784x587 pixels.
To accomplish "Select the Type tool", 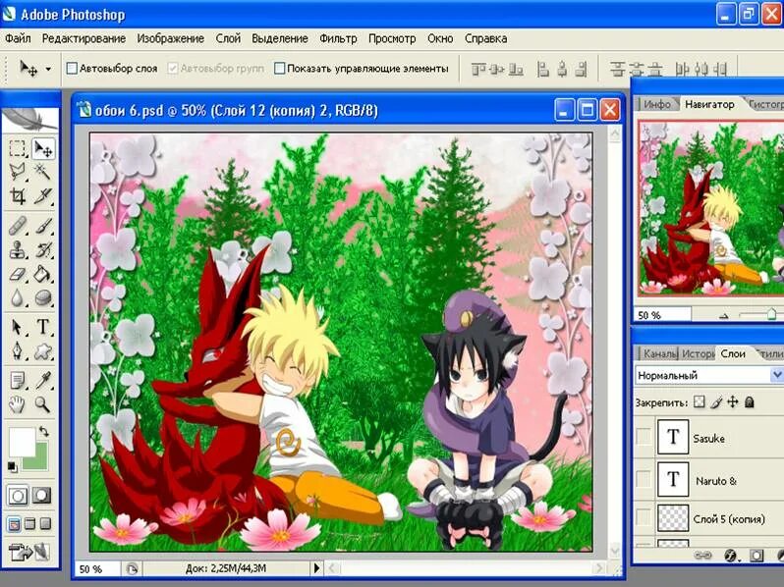I will click(43, 327).
